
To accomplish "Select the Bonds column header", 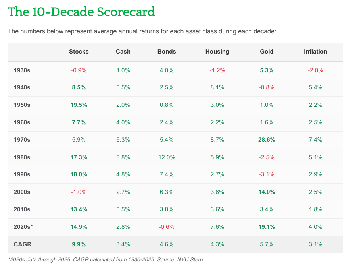I will point(167,52).
